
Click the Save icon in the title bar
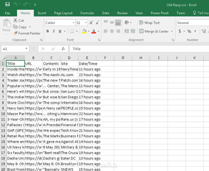[x=8, y=4]
